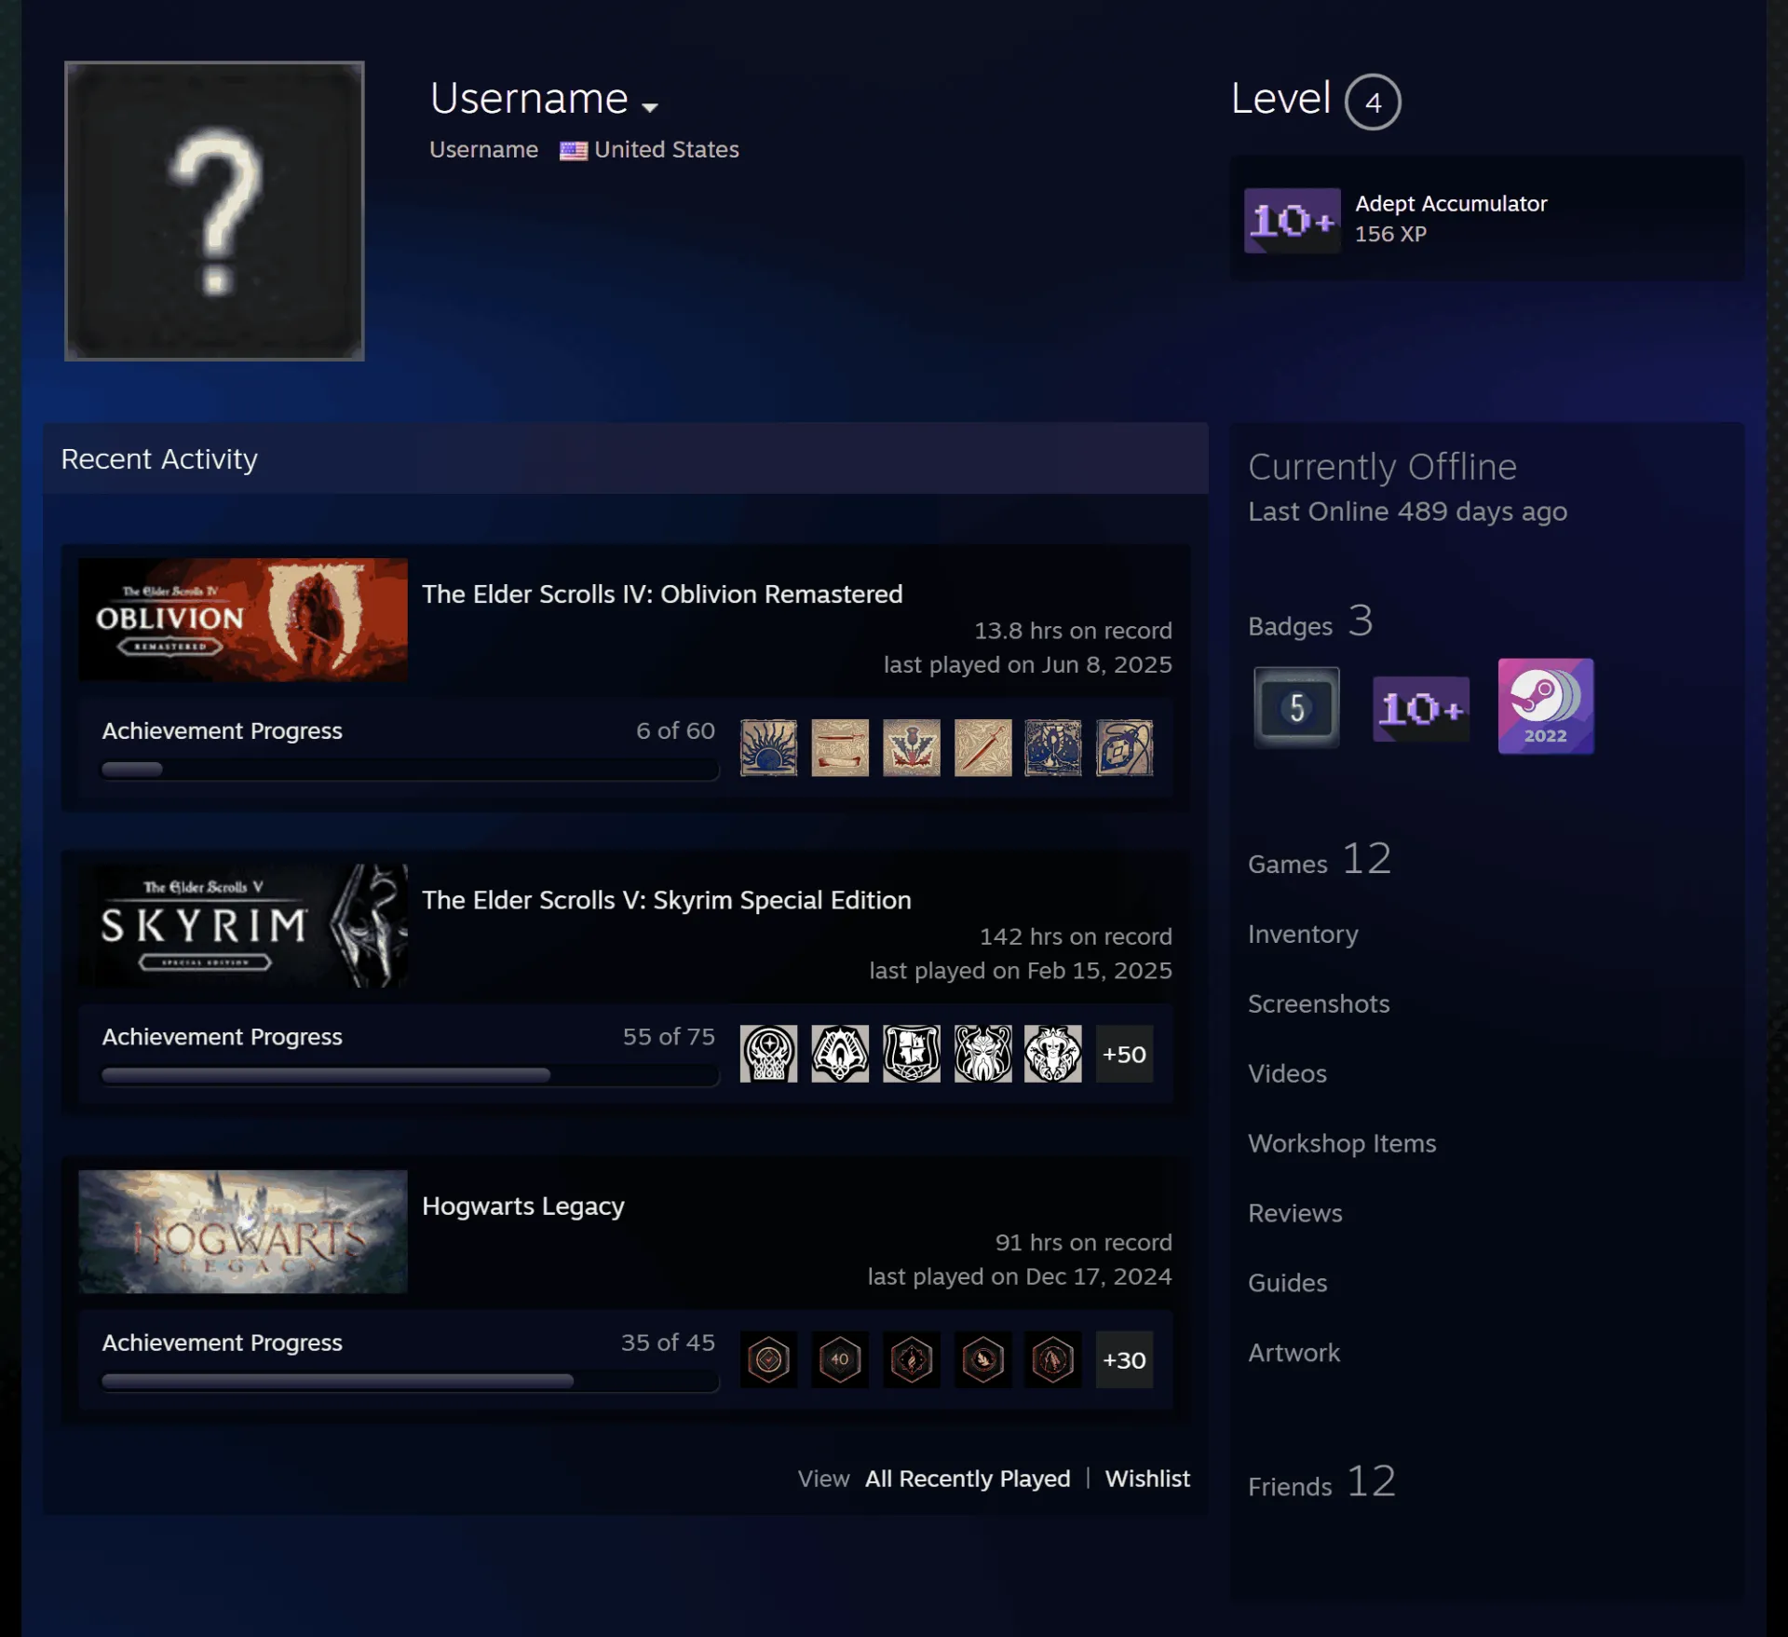Click Skyrim's +50 more achievements button
This screenshot has height=1637, width=1788.
(1124, 1054)
